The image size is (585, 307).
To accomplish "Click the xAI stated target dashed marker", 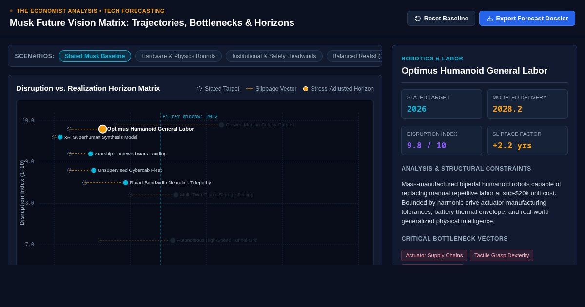I will click(54, 137).
